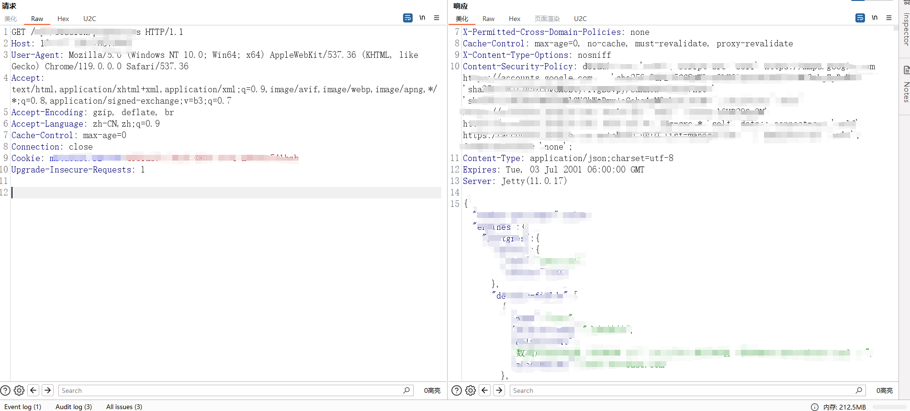
Task: Click the Cookie header name
Action: pyautogui.click(x=26, y=158)
